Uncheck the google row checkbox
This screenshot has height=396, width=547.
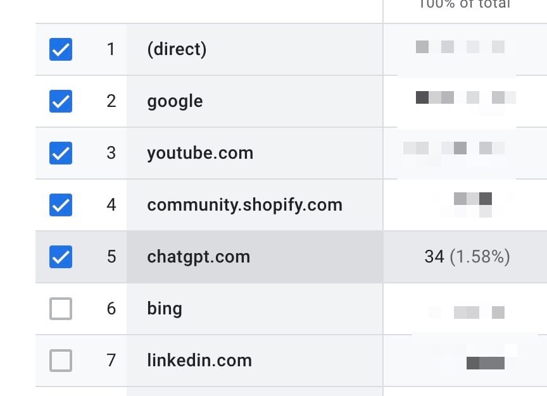[61, 101]
